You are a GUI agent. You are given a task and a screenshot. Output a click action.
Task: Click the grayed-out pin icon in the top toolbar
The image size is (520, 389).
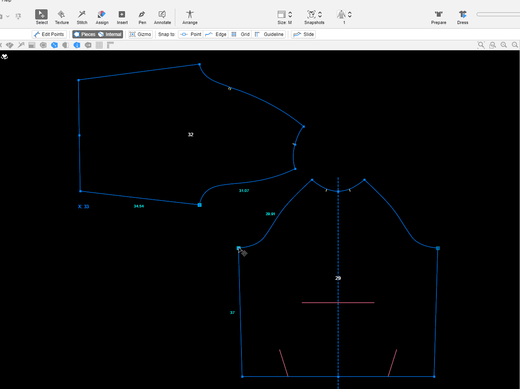pyautogui.click(x=18, y=16)
